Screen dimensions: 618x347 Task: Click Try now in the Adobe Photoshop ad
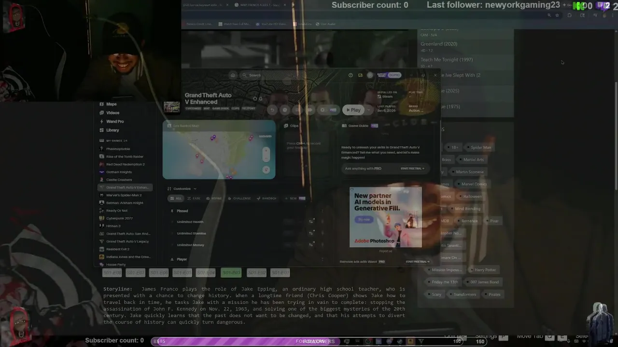click(364, 219)
